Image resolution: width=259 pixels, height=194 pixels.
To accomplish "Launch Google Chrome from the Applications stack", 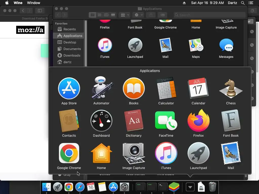I will click(x=69, y=153).
